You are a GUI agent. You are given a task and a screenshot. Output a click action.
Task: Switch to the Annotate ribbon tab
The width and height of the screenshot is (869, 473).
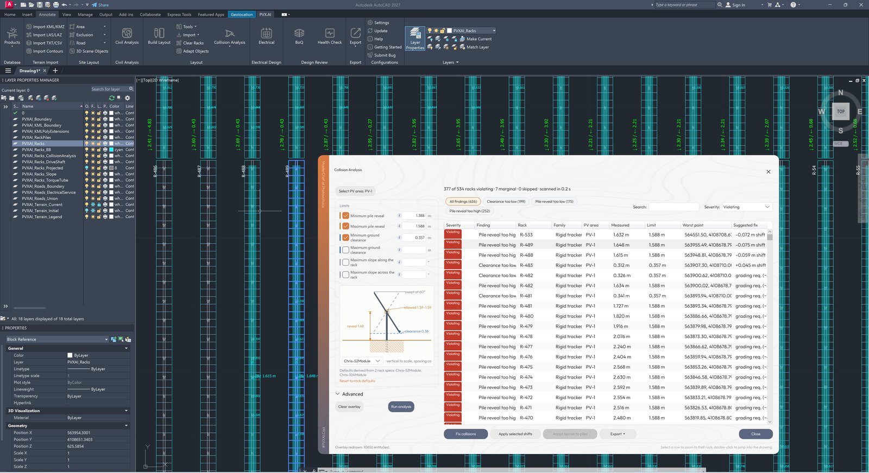(x=47, y=15)
